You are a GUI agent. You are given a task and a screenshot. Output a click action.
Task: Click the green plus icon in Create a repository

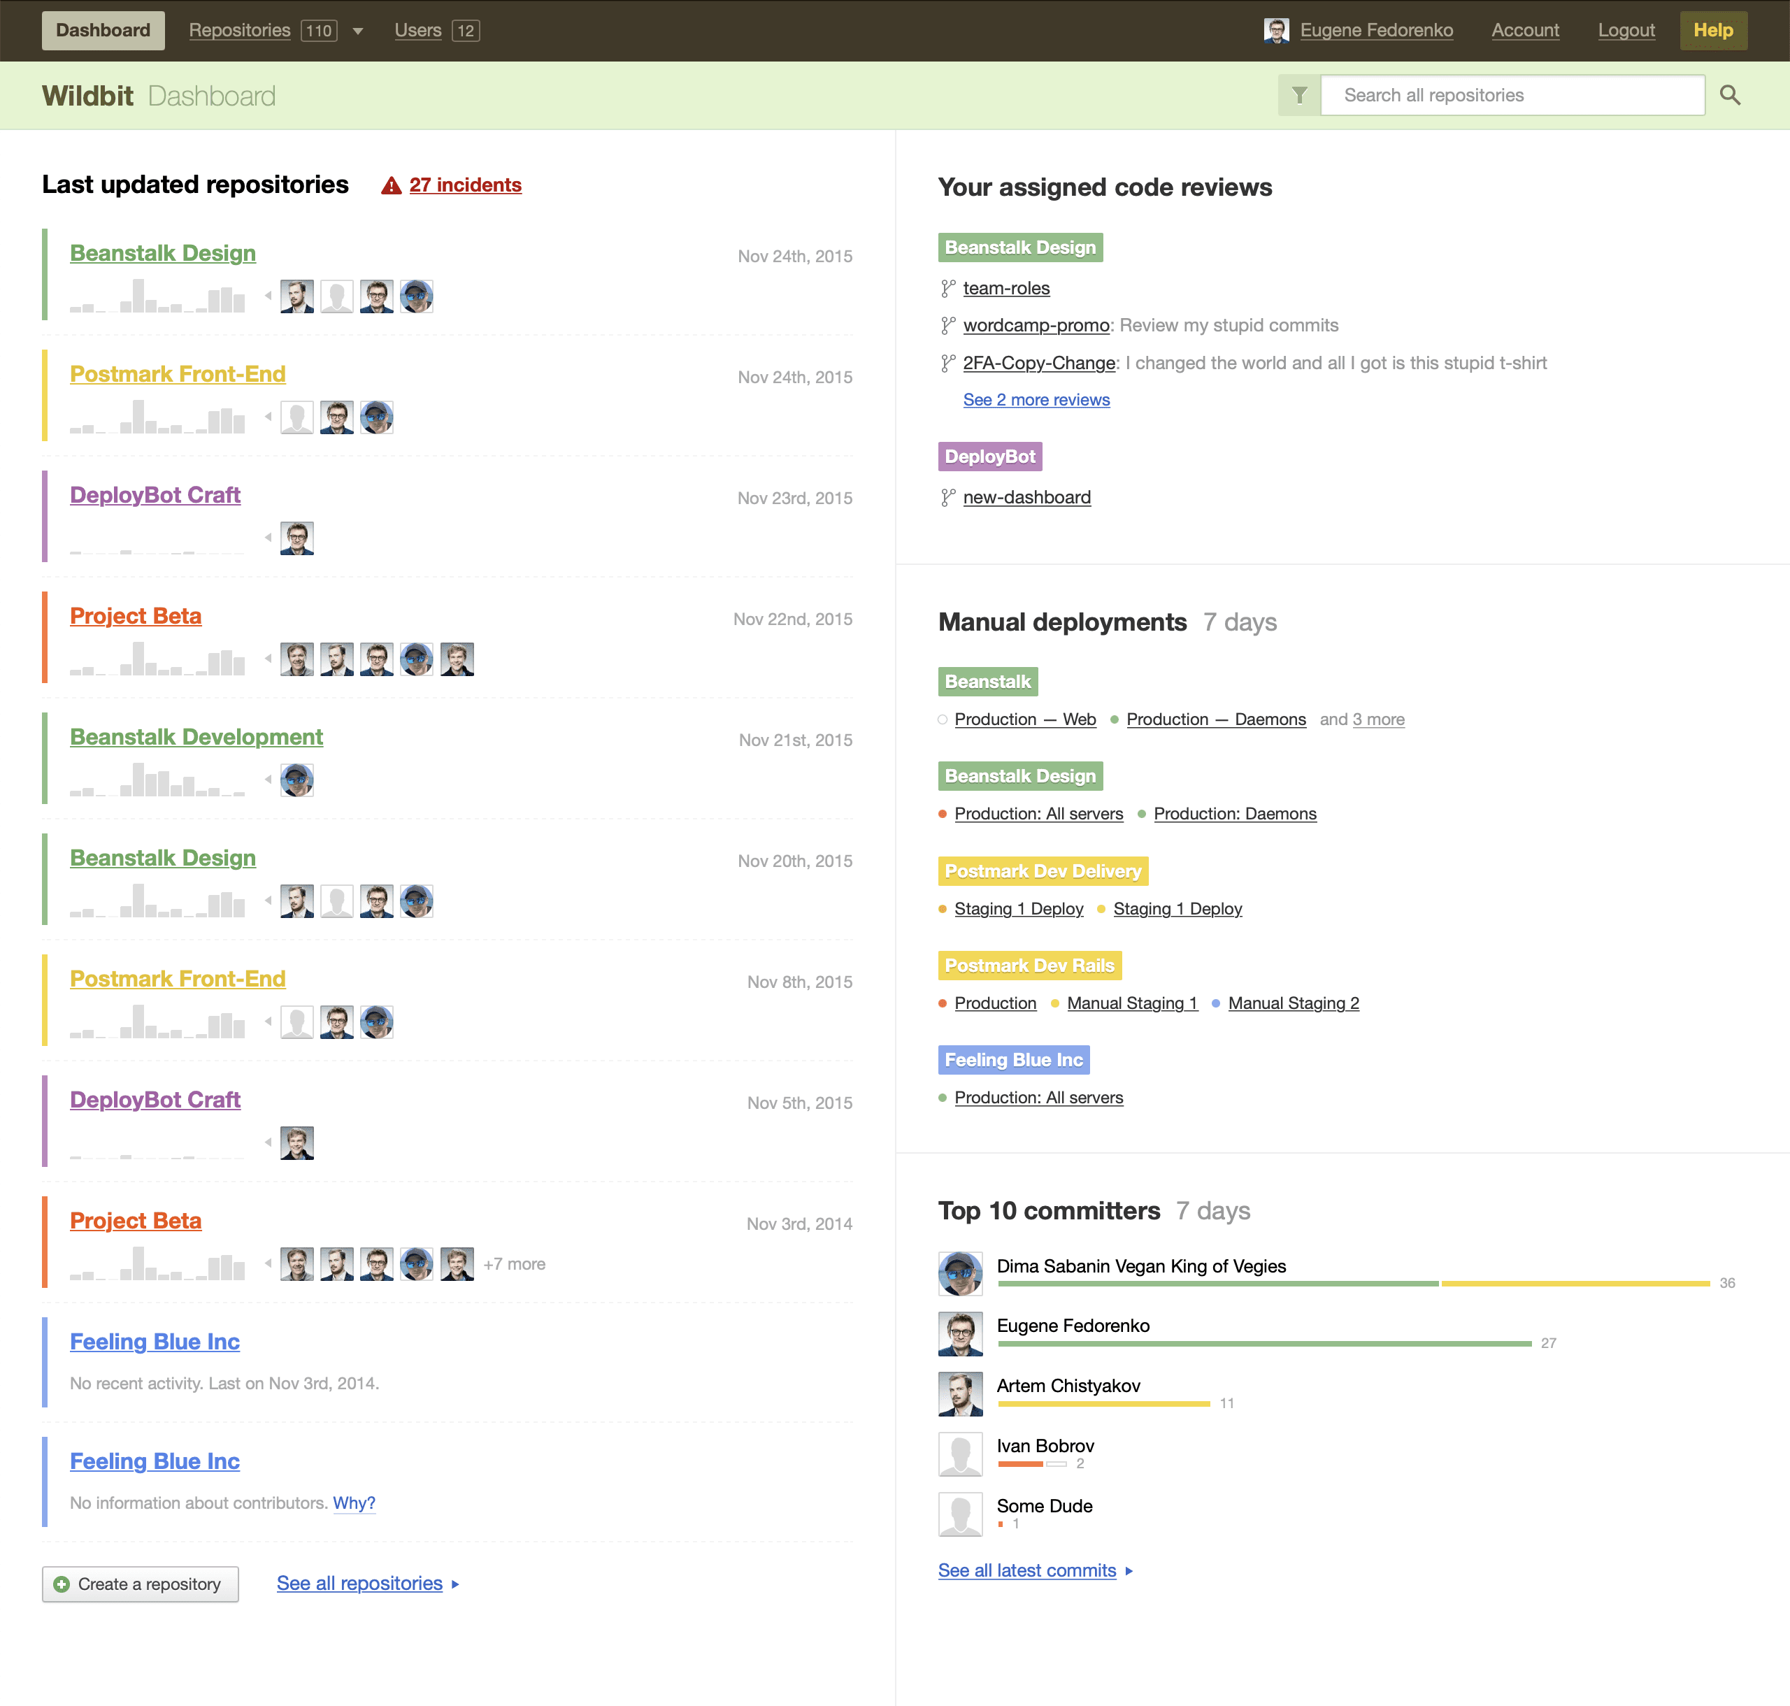click(62, 1584)
